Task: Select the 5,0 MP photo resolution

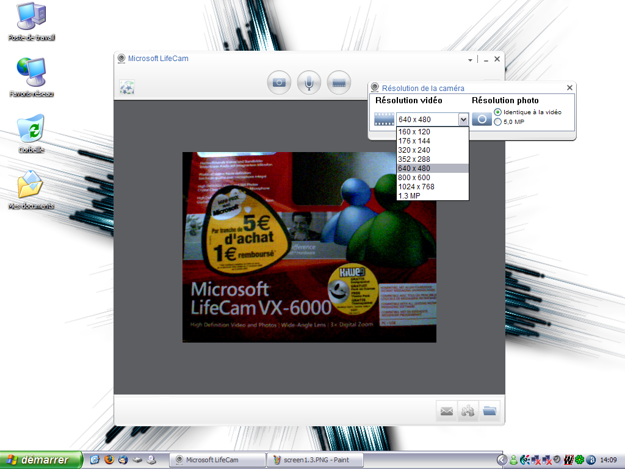Action: (x=497, y=122)
